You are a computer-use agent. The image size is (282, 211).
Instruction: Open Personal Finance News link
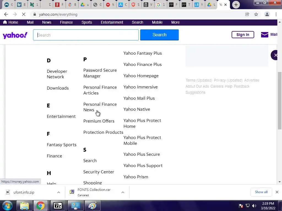point(100,107)
